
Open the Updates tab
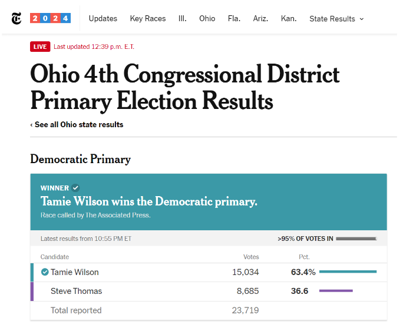tap(103, 18)
